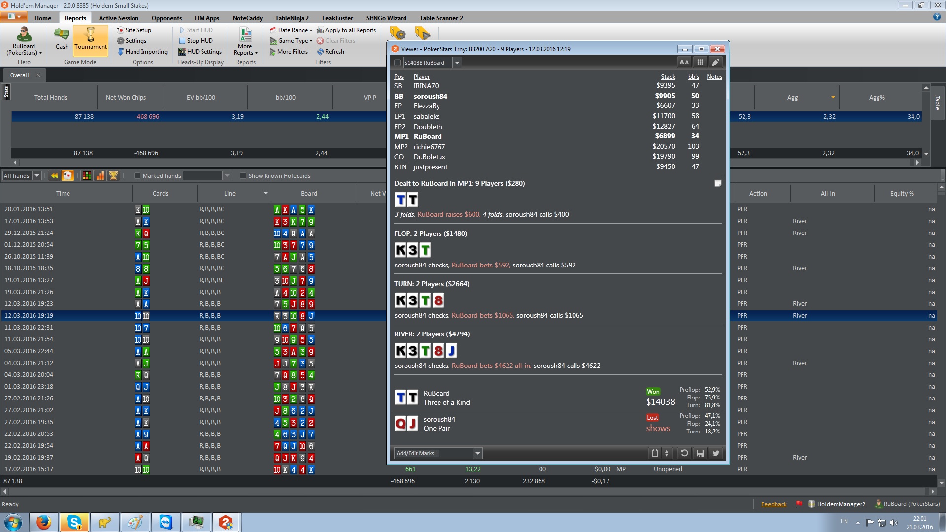Click replay arrow icon in Viewer
This screenshot has width=946, height=532.
[684, 453]
